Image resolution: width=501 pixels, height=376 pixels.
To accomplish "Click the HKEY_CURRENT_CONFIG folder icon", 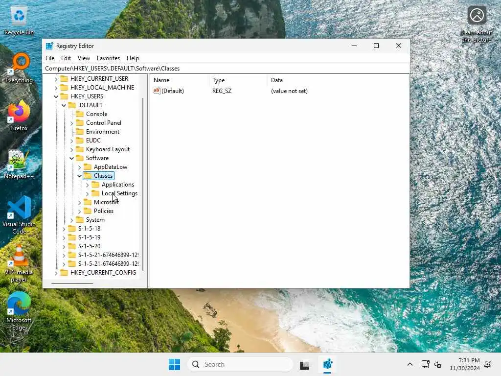I will point(64,273).
